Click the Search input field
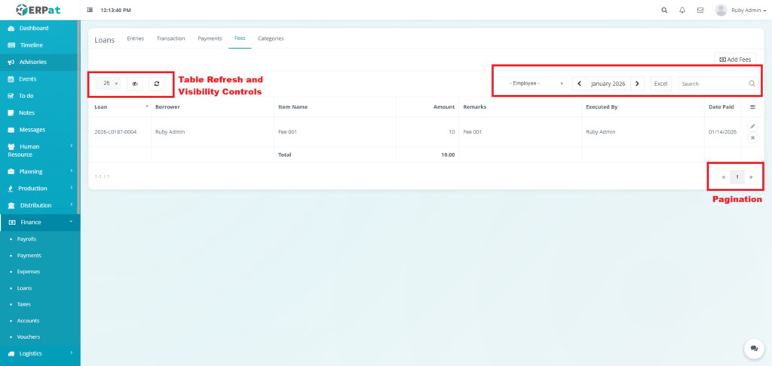This screenshot has width=772, height=366. click(712, 84)
